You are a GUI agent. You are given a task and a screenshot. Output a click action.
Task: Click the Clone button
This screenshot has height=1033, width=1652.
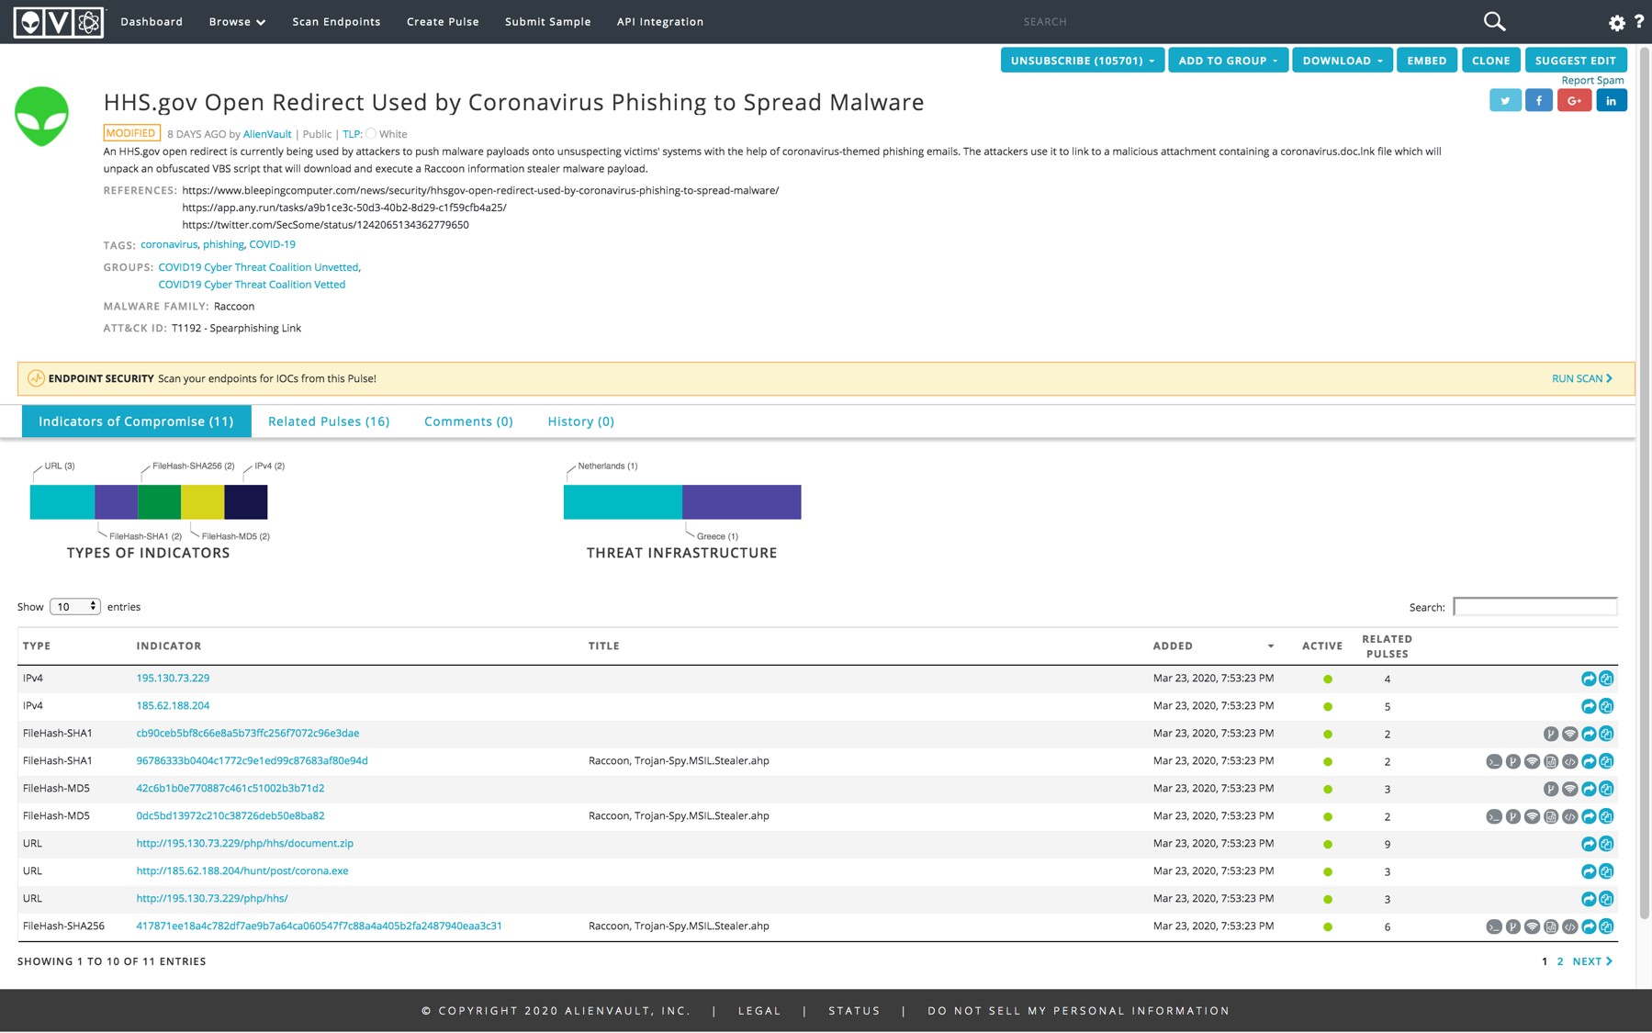pyautogui.click(x=1490, y=61)
